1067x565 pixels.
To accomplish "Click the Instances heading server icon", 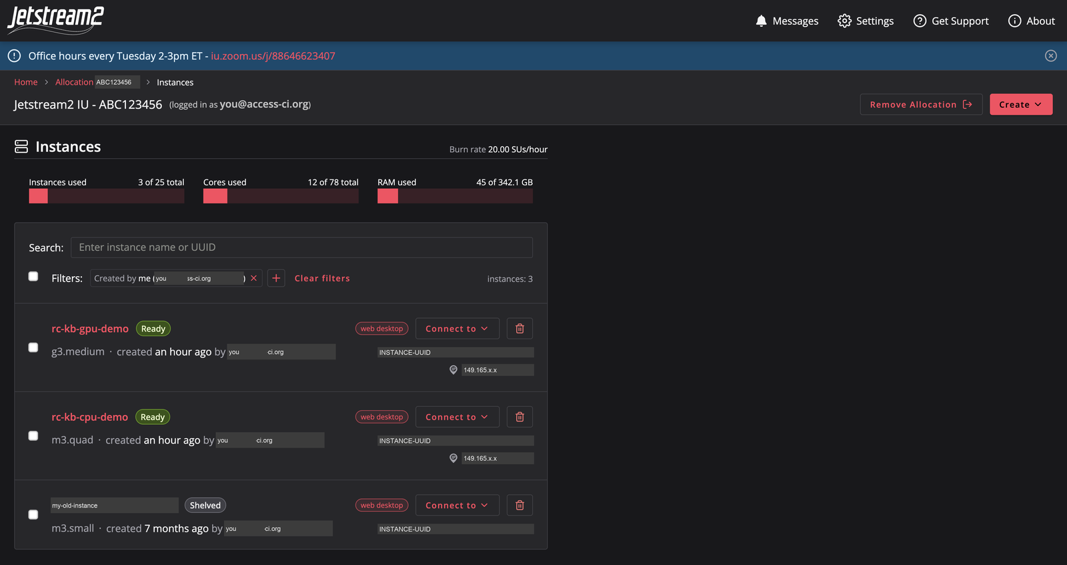I will point(21,147).
